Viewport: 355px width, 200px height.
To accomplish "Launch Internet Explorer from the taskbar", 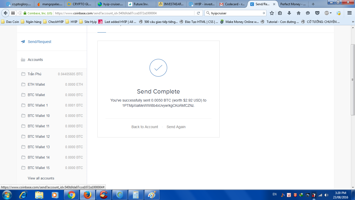I will point(23,195).
